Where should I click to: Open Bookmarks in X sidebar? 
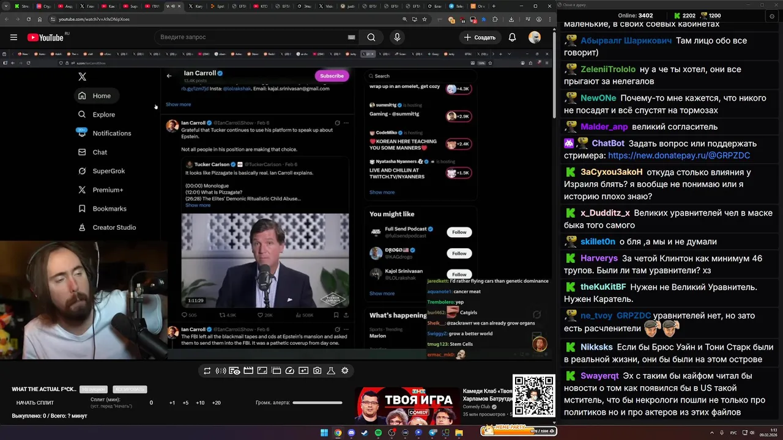pos(102,208)
